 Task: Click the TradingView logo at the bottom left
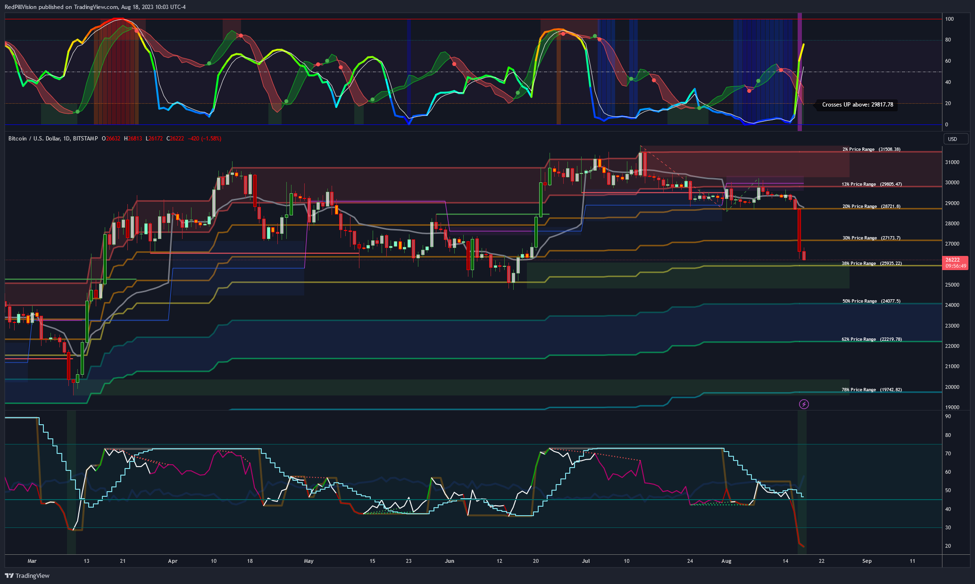[x=27, y=576]
